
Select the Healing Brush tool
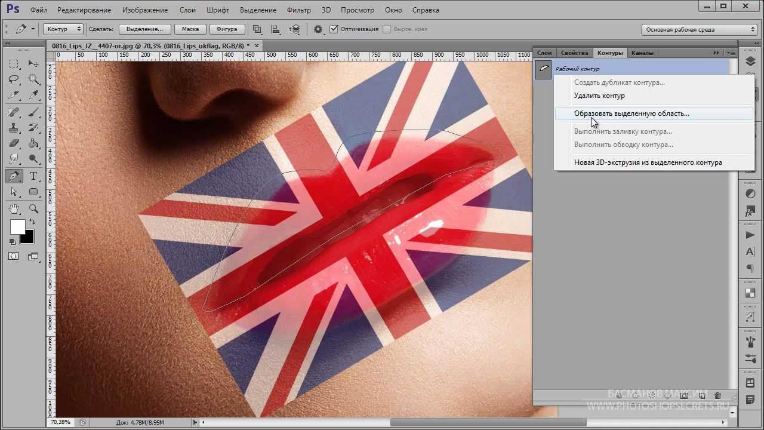click(14, 112)
